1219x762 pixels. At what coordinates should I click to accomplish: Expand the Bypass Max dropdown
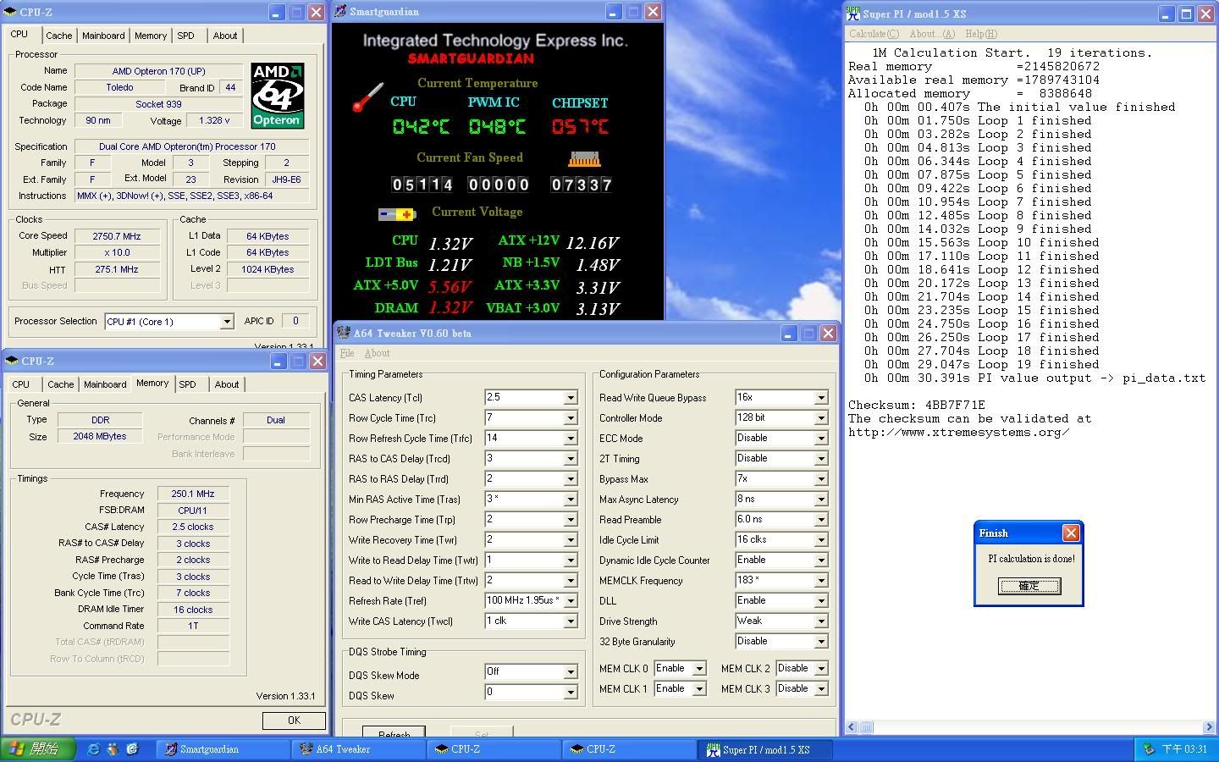820,479
